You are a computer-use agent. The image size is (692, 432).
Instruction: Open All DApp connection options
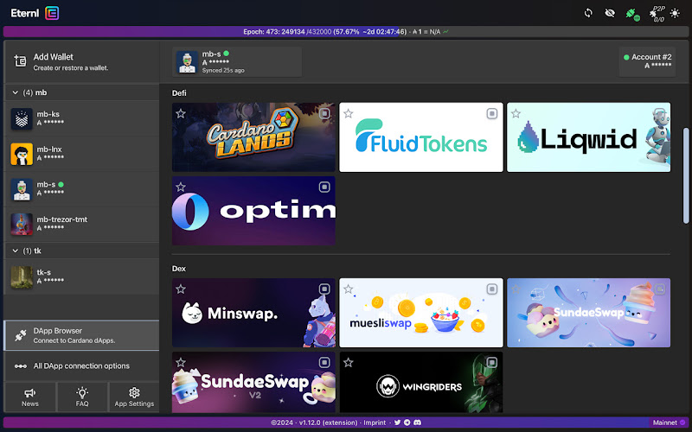coord(81,365)
